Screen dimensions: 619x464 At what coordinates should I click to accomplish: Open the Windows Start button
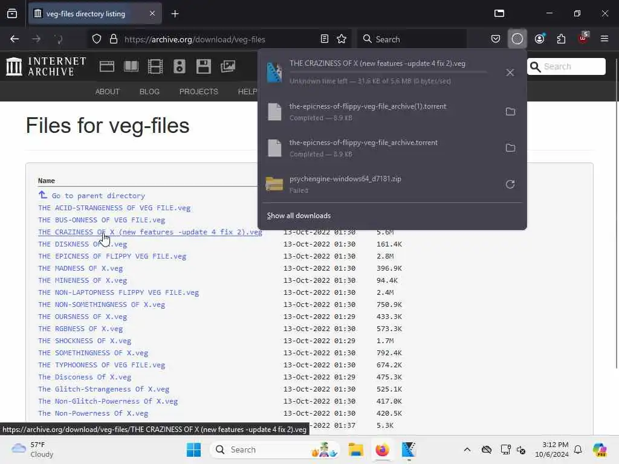(x=193, y=449)
